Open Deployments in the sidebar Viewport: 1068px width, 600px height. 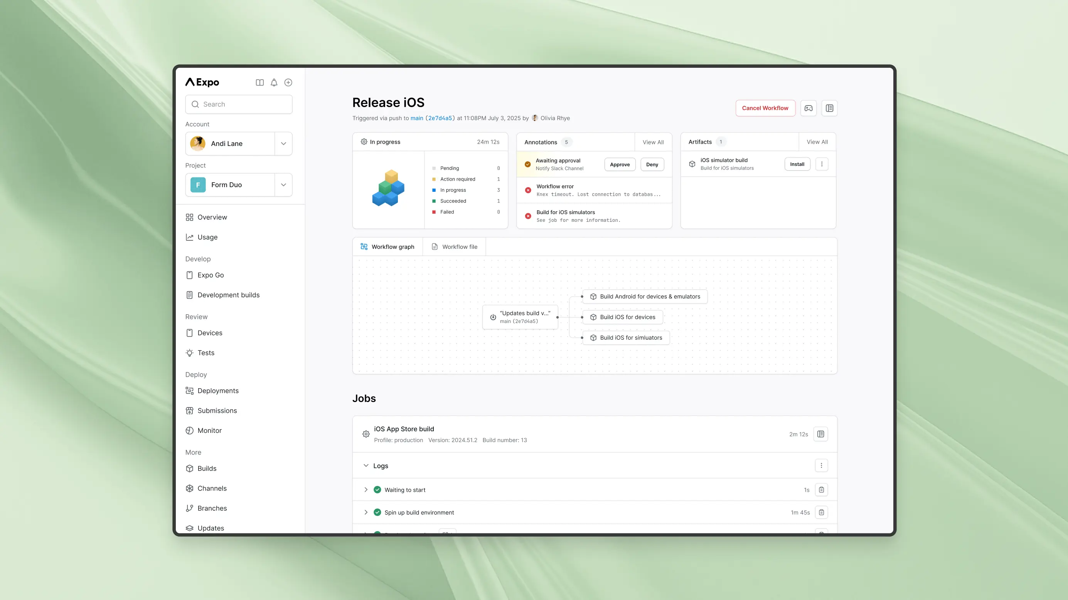click(x=218, y=391)
